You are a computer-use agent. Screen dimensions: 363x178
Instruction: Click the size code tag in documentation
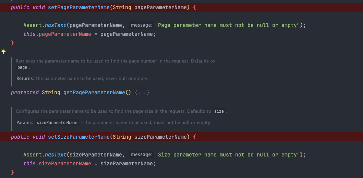point(219,111)
